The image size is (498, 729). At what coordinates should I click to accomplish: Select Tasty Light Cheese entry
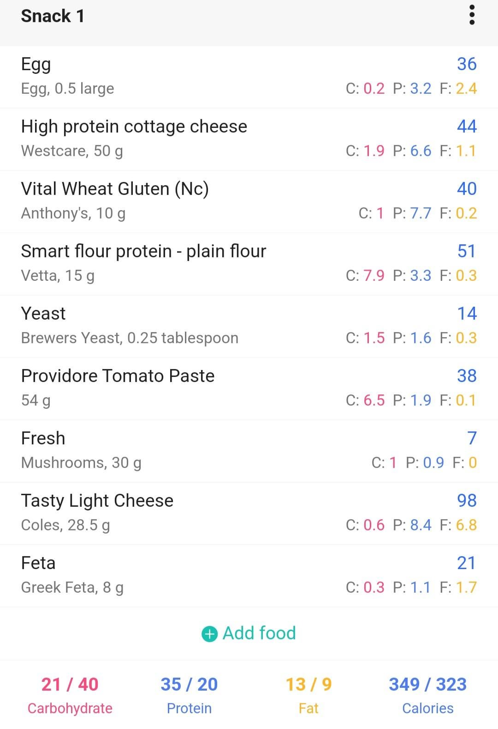(249, 513)
